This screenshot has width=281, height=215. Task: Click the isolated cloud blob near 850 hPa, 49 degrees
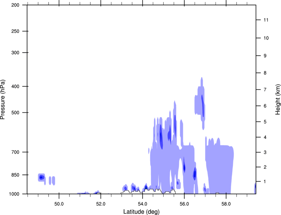point(42,178)
